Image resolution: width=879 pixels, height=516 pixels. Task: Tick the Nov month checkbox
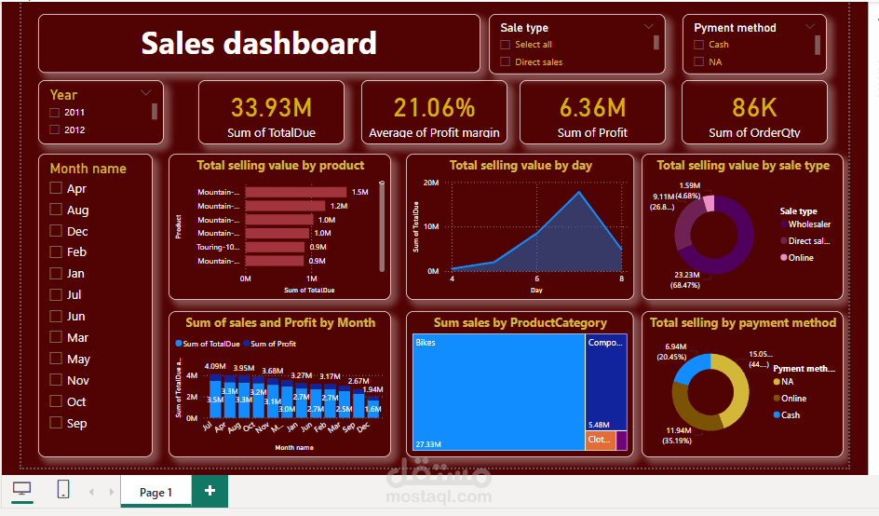[56, 380]
